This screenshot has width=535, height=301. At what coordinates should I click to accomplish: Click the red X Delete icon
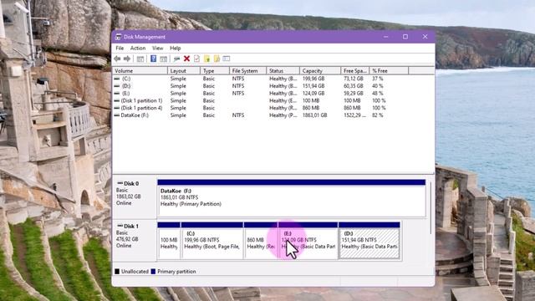[186, 59]
